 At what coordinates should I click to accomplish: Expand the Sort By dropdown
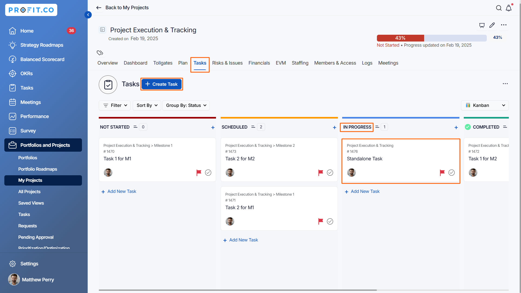(x=147, y=105)
